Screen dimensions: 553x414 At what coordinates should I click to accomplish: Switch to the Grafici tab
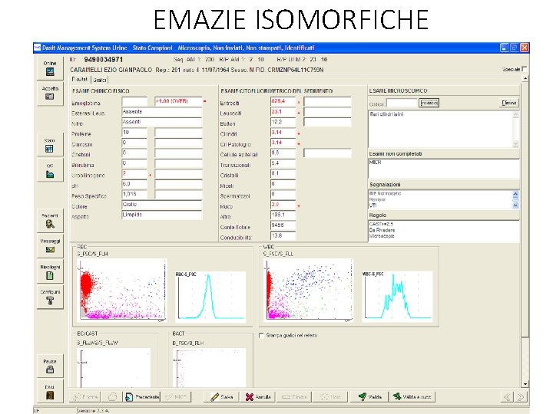point(99,80)
